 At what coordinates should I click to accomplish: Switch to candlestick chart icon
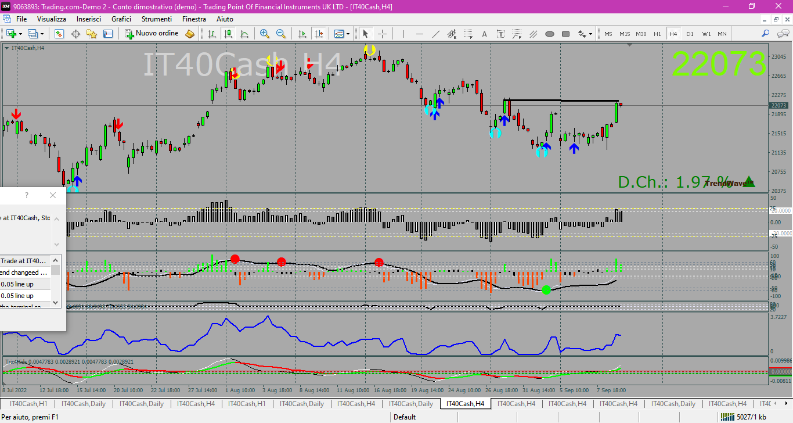(x=228, y=34)
